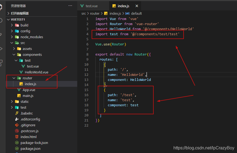
Task: Open package.json file
Action: click(x=30, y=149)
